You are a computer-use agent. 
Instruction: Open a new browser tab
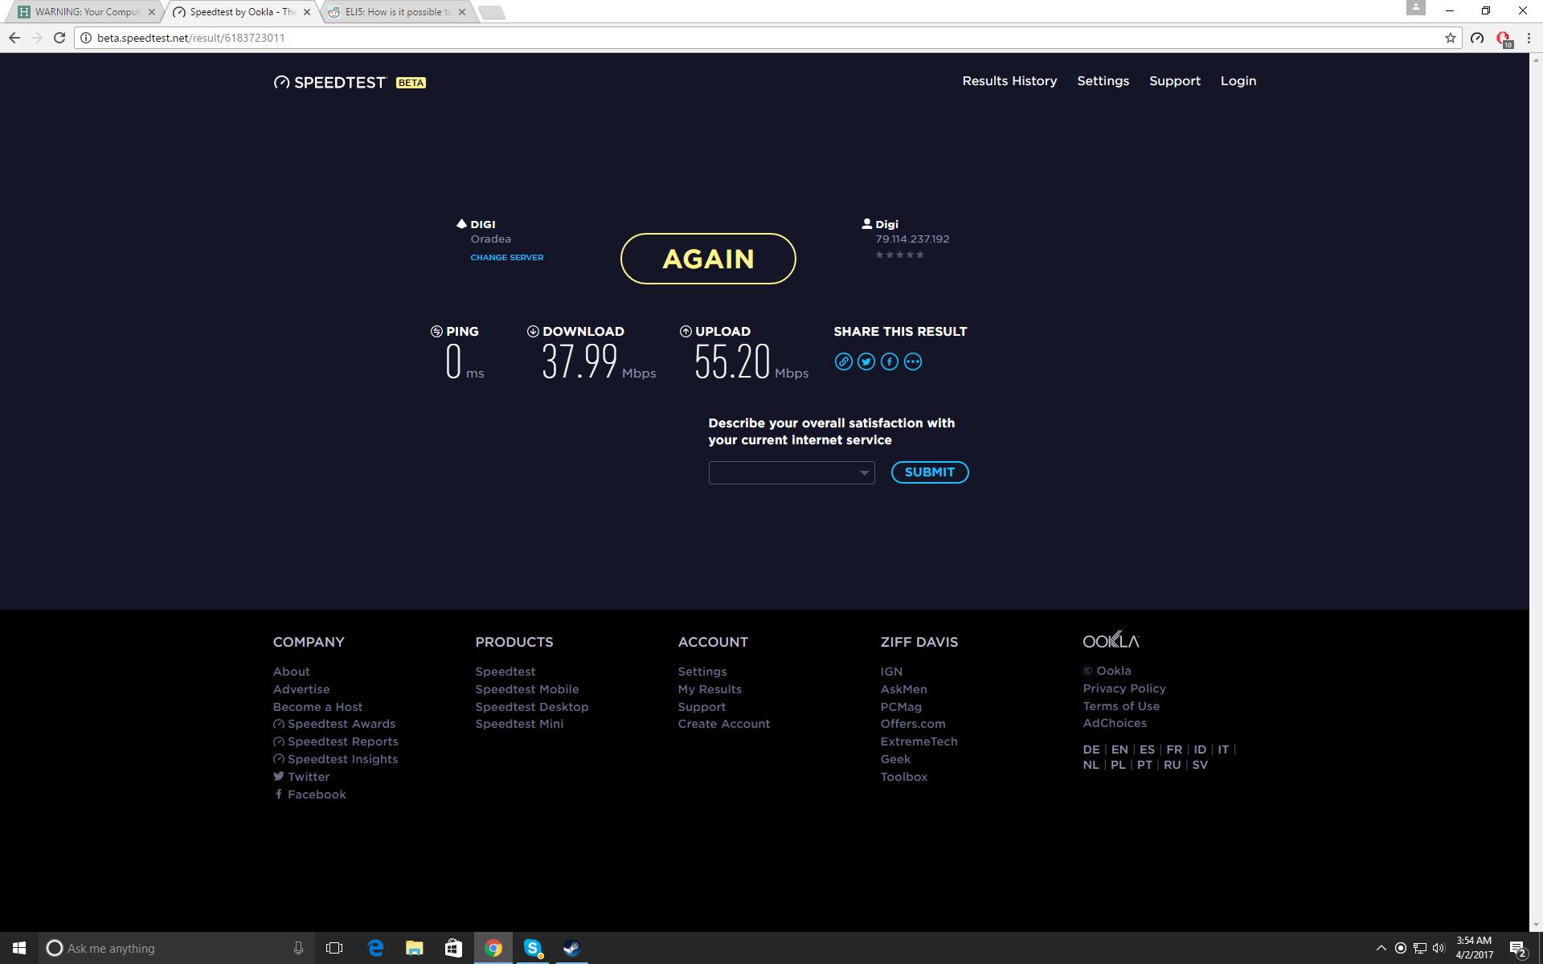(x=491, y=12)
